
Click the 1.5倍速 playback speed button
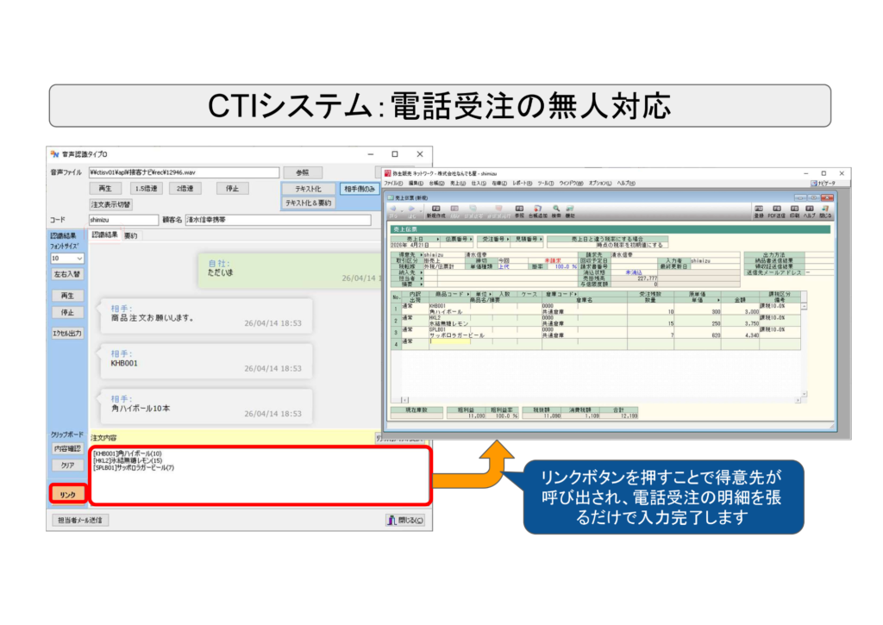(x=147, y=189)
